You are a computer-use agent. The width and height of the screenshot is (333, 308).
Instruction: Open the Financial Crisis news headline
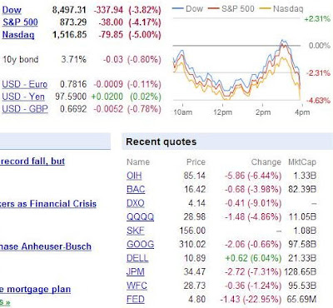(48, 204)
